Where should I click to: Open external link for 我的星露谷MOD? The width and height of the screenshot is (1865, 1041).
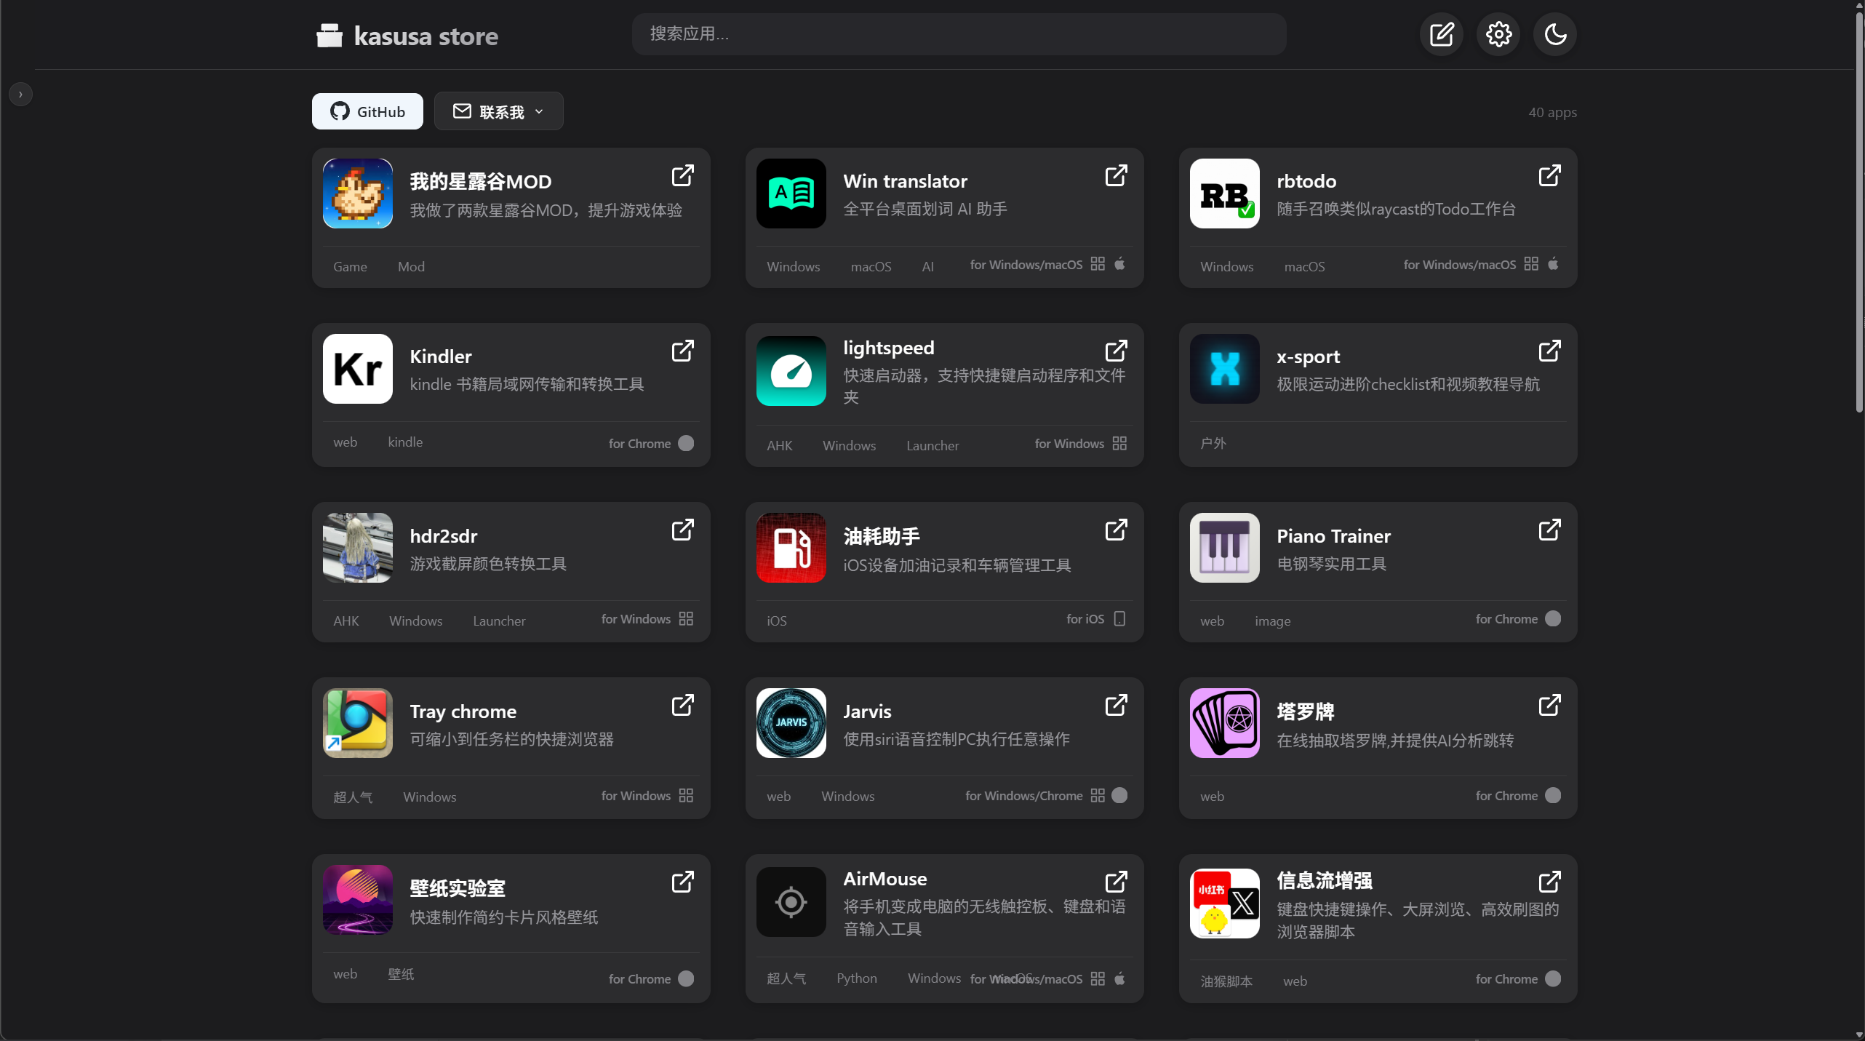tap(682, 176)
